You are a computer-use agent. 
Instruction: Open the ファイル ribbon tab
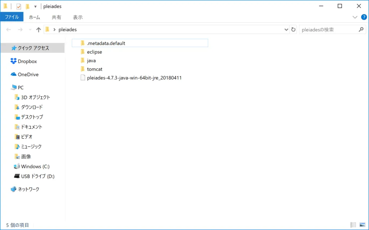[x=12, y=17]
